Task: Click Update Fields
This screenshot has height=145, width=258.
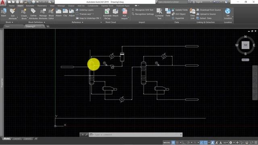Action: 180,10
